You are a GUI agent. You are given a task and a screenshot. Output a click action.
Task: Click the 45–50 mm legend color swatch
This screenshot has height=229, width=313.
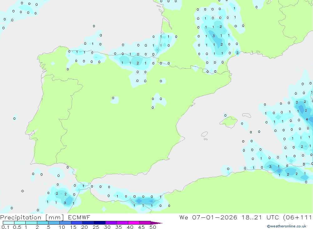(x=145, y=223)
